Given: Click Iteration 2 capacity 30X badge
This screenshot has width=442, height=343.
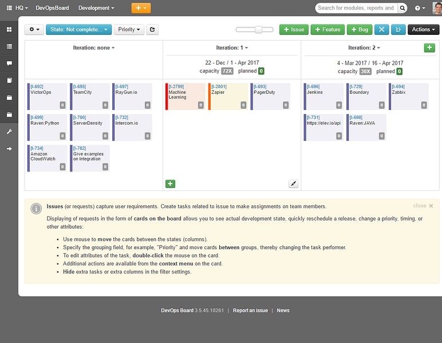Looking at the screenshot, I should pyautogui.click(x=365, y=71).
